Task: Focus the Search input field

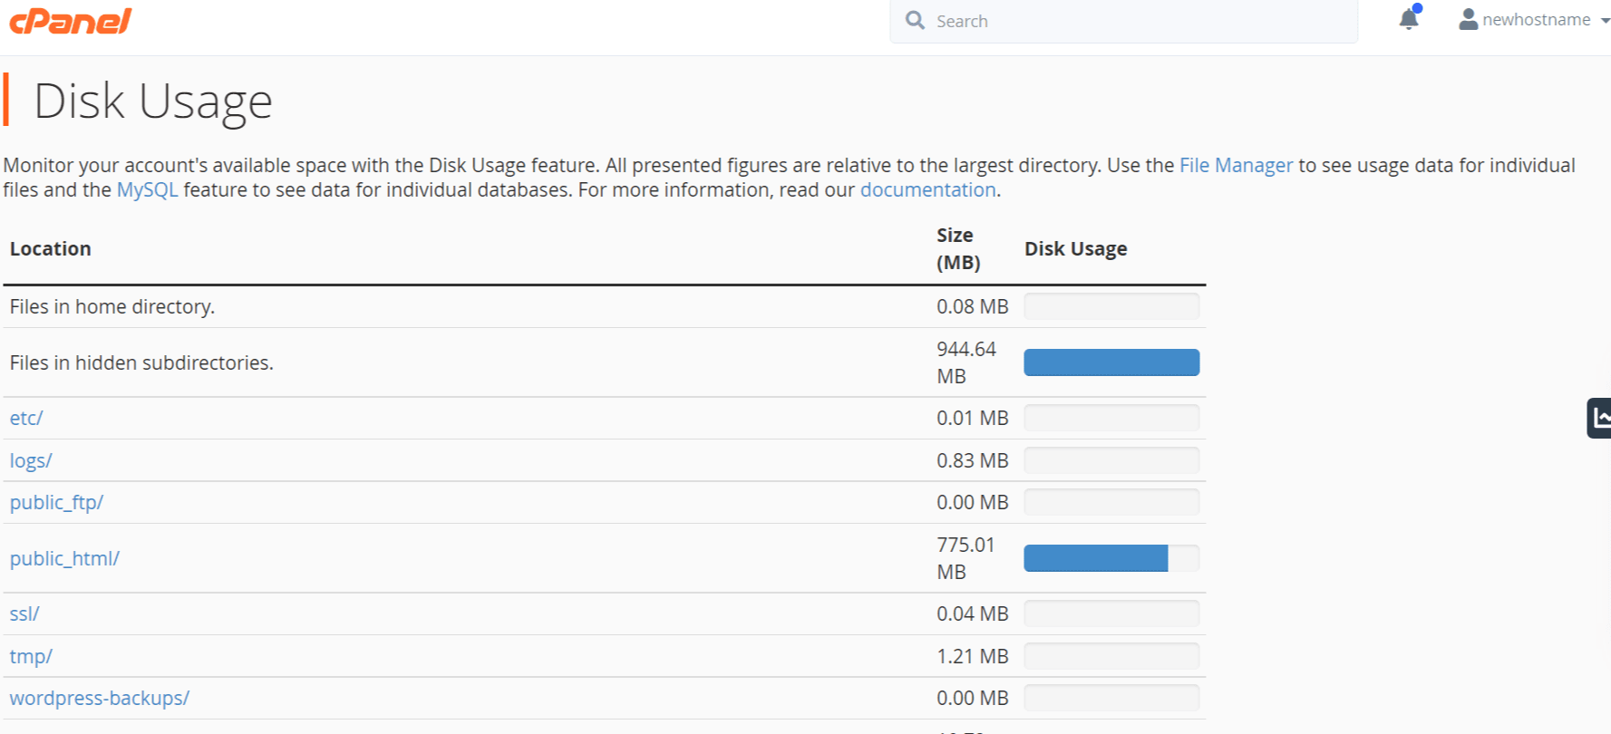Action: click(x=1124, y=20)
